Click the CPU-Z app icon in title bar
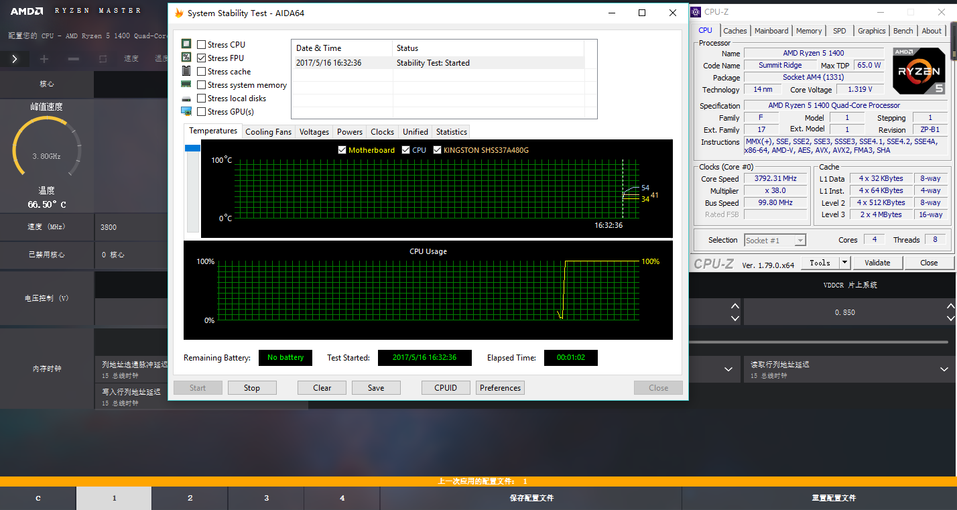This screenshot has height=510, width=957. (x=696, y=12)
